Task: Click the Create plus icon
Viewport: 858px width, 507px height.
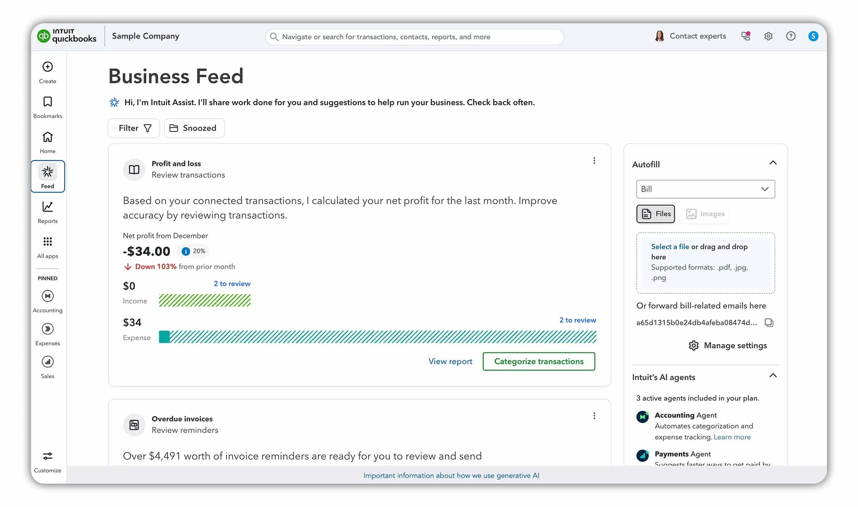Action: pos(48,67)
